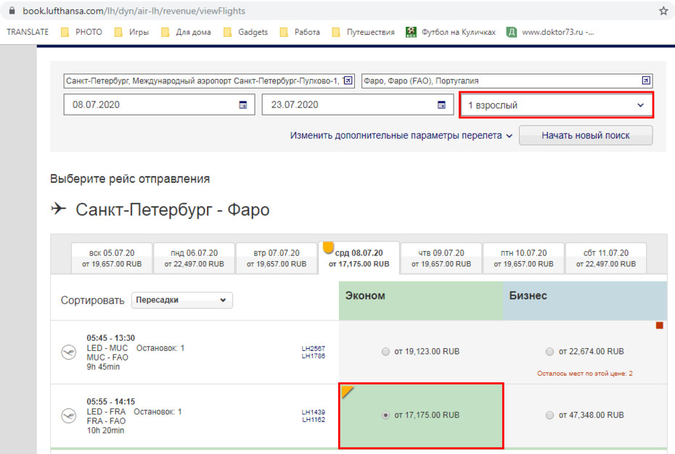Open calendar icon for 08.07.2020 date
Screen dimensions: 675x454
coord(243,104)
